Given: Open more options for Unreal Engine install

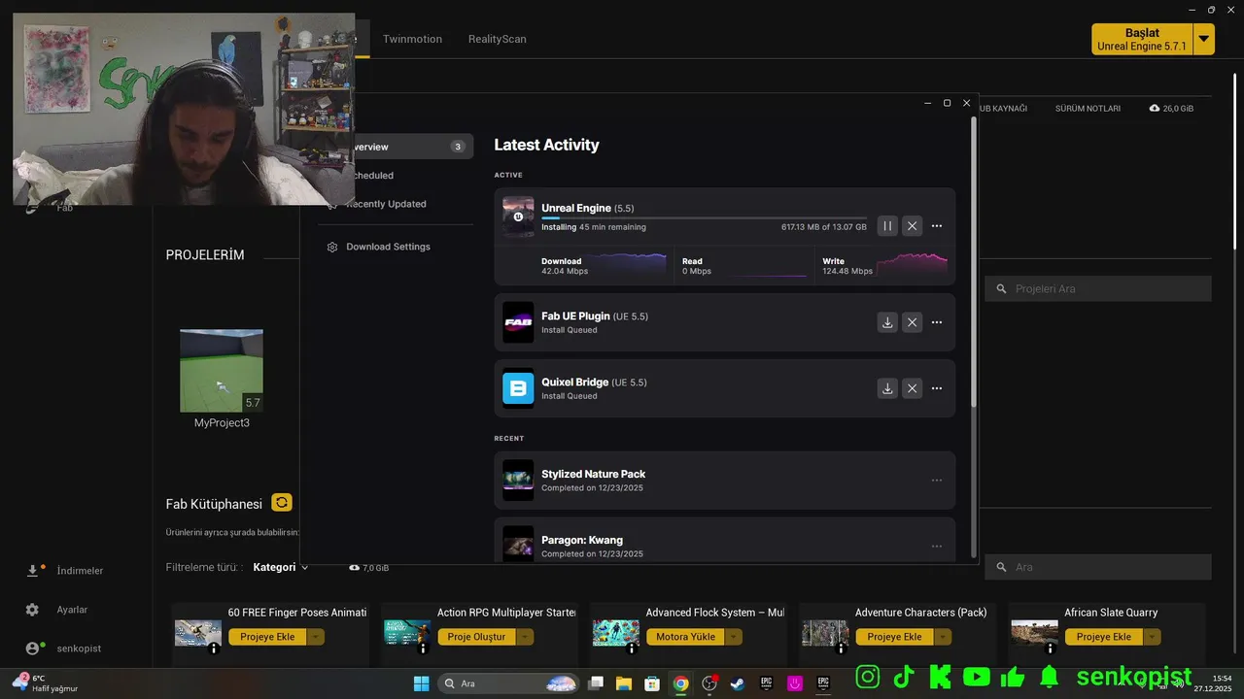Looking at the screenshot, I should click(937, 226).
